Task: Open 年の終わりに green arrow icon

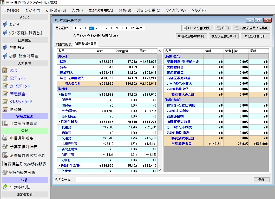Action: [x=5, y=187]
